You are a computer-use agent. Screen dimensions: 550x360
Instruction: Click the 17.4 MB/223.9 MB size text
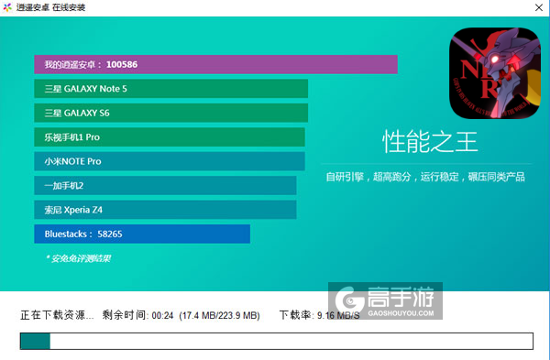click(219, 315)
